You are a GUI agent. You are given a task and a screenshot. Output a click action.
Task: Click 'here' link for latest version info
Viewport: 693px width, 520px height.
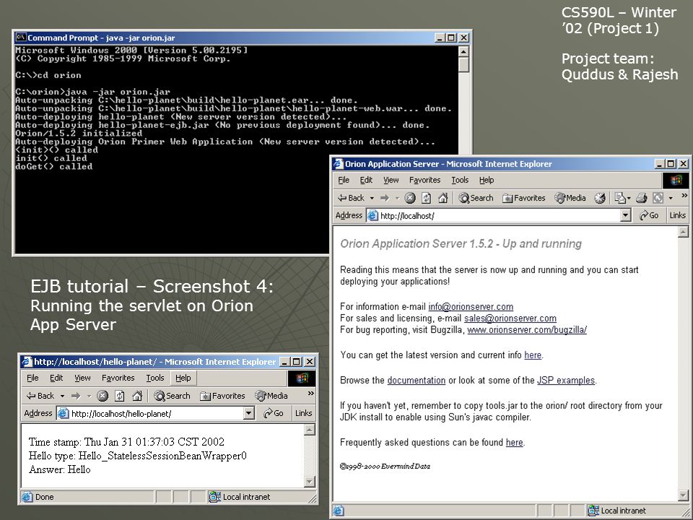pos(533,355)
